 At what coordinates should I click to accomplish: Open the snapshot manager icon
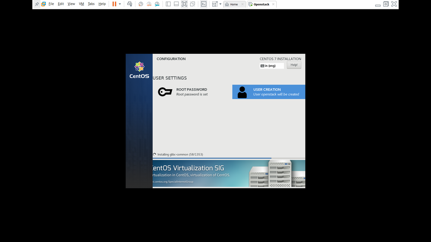pyautogui.click(x=157, y=4)
